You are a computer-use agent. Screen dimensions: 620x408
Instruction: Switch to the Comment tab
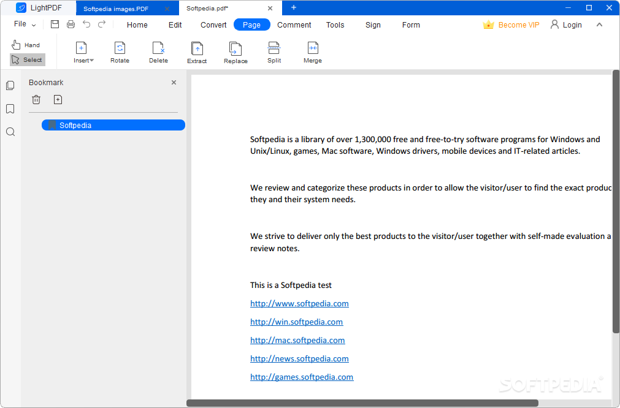pos(294,25)
